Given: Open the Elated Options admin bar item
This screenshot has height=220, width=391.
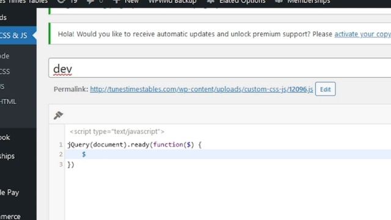Looking at the screenshot, I should point(242,1).
